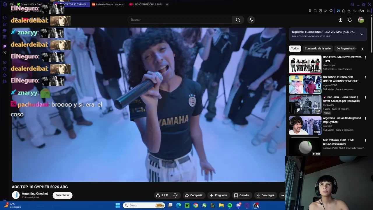This screenshot has height=210, width=373.
Task: Open options for UDG FRESHMAN CYPHER 2026 video
Action: pyautogui.click(x=365, y=58)
